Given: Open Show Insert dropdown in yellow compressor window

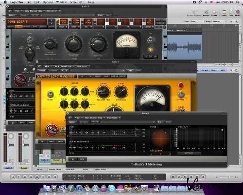Looking at the screenshot, I should coord(83,66).
